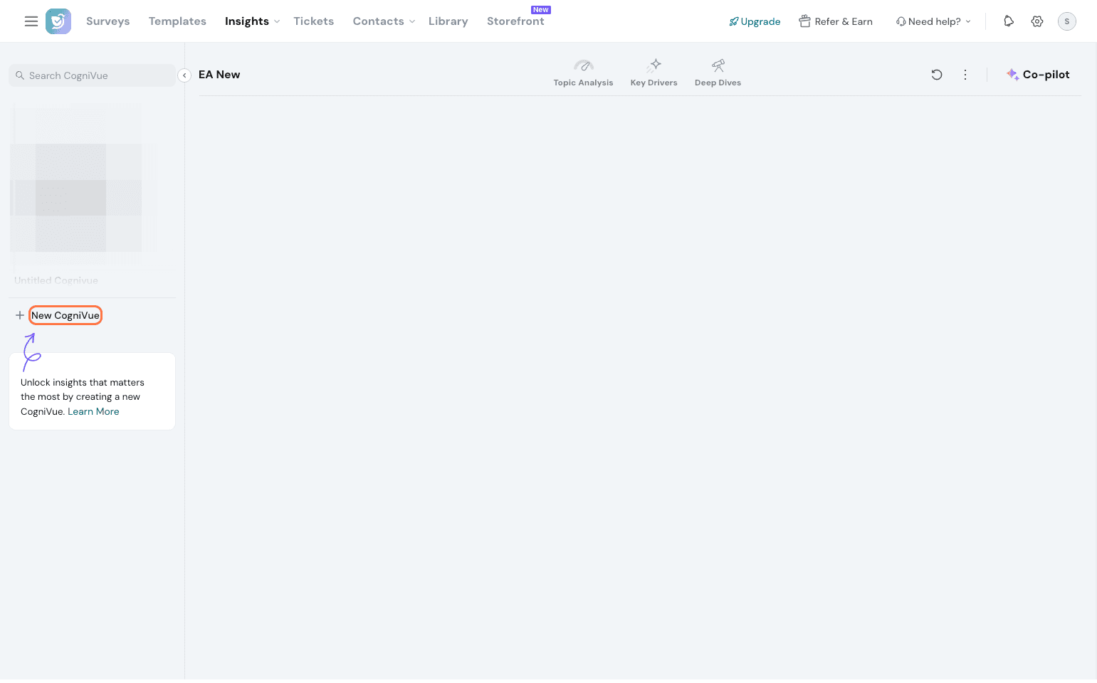Expand the Need help? dropdown
The width and height of the screenshot is (1097, 683).
point(933,21)
